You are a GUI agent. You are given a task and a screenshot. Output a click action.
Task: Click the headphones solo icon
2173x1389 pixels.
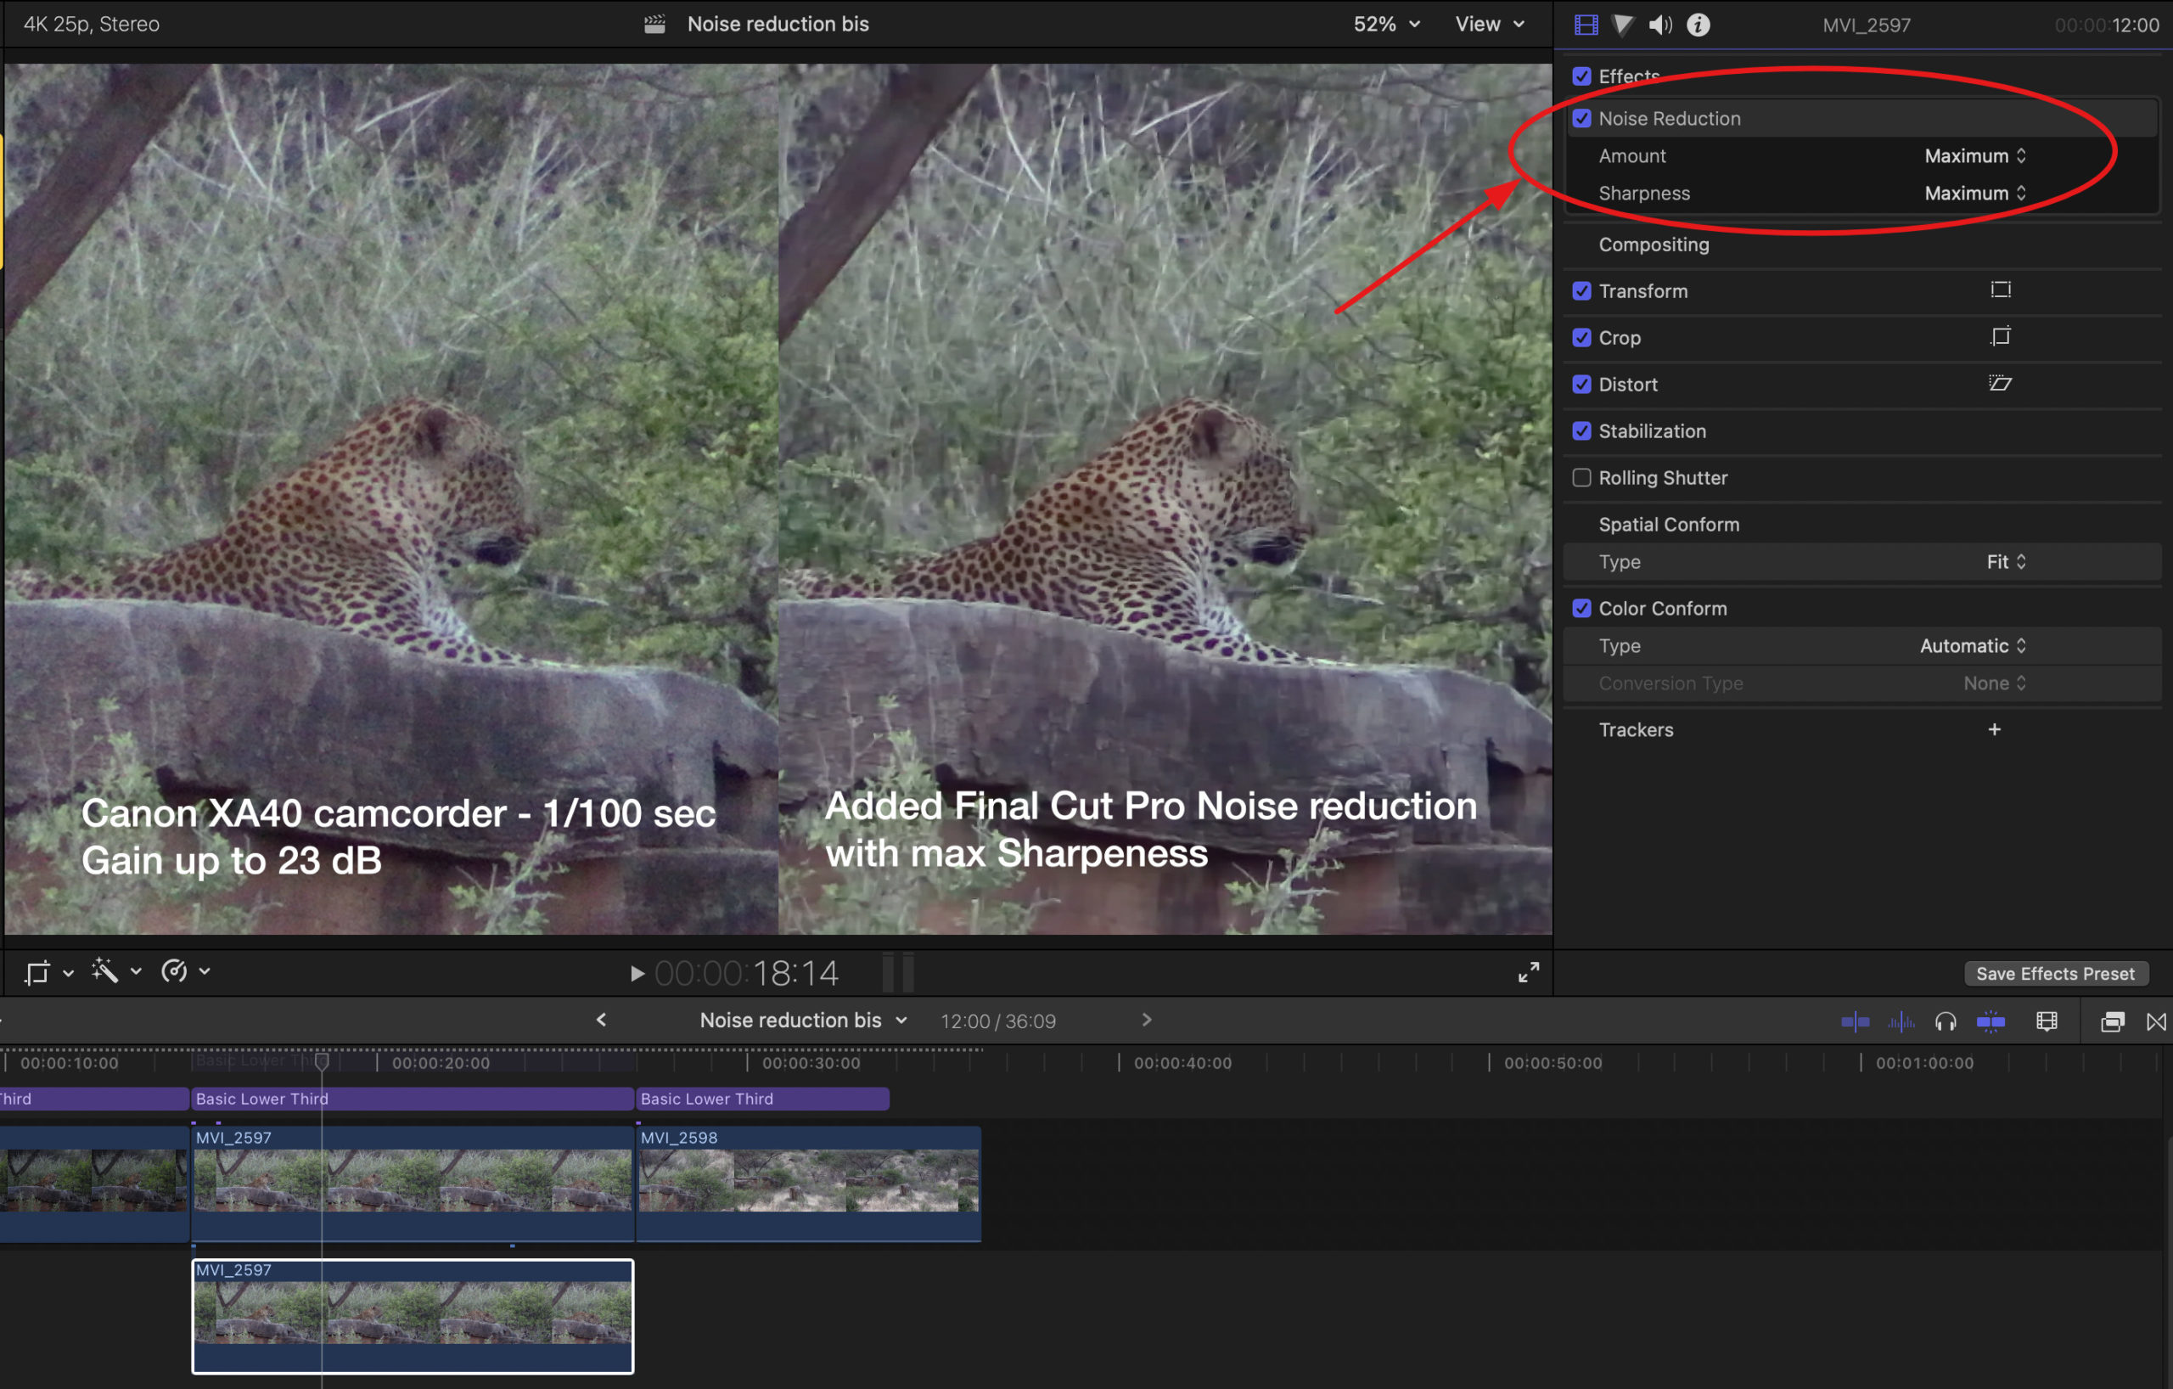(1945, 1021)
